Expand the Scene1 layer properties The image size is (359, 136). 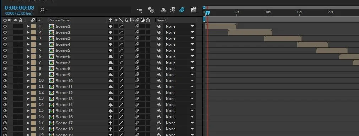(28, 26)
